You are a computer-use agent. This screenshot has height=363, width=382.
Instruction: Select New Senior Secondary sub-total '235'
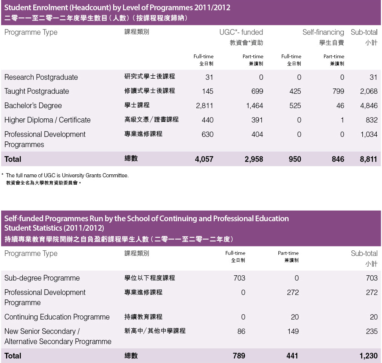point(372,332)
